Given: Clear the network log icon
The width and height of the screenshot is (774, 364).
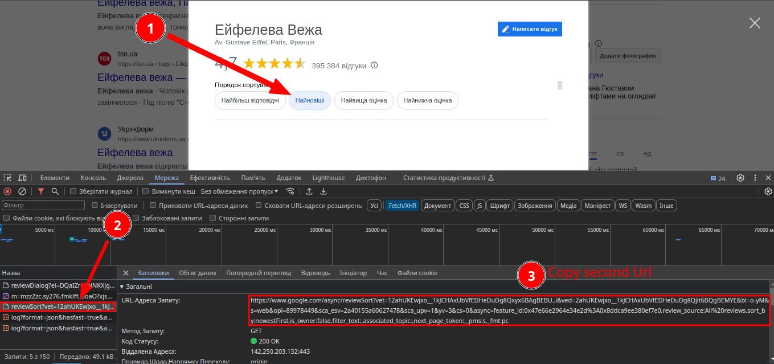Looking at the screenshot, I should (22, 191).
